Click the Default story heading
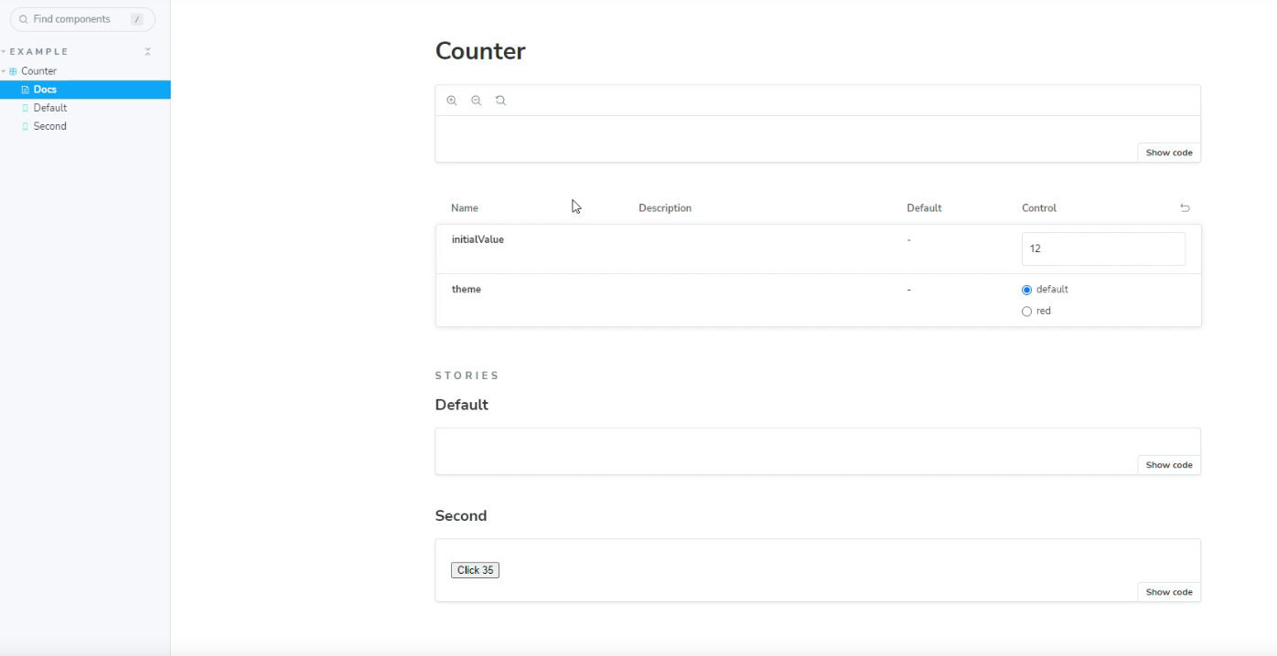This screenshot has width=1277, height=656. [462, 405]
